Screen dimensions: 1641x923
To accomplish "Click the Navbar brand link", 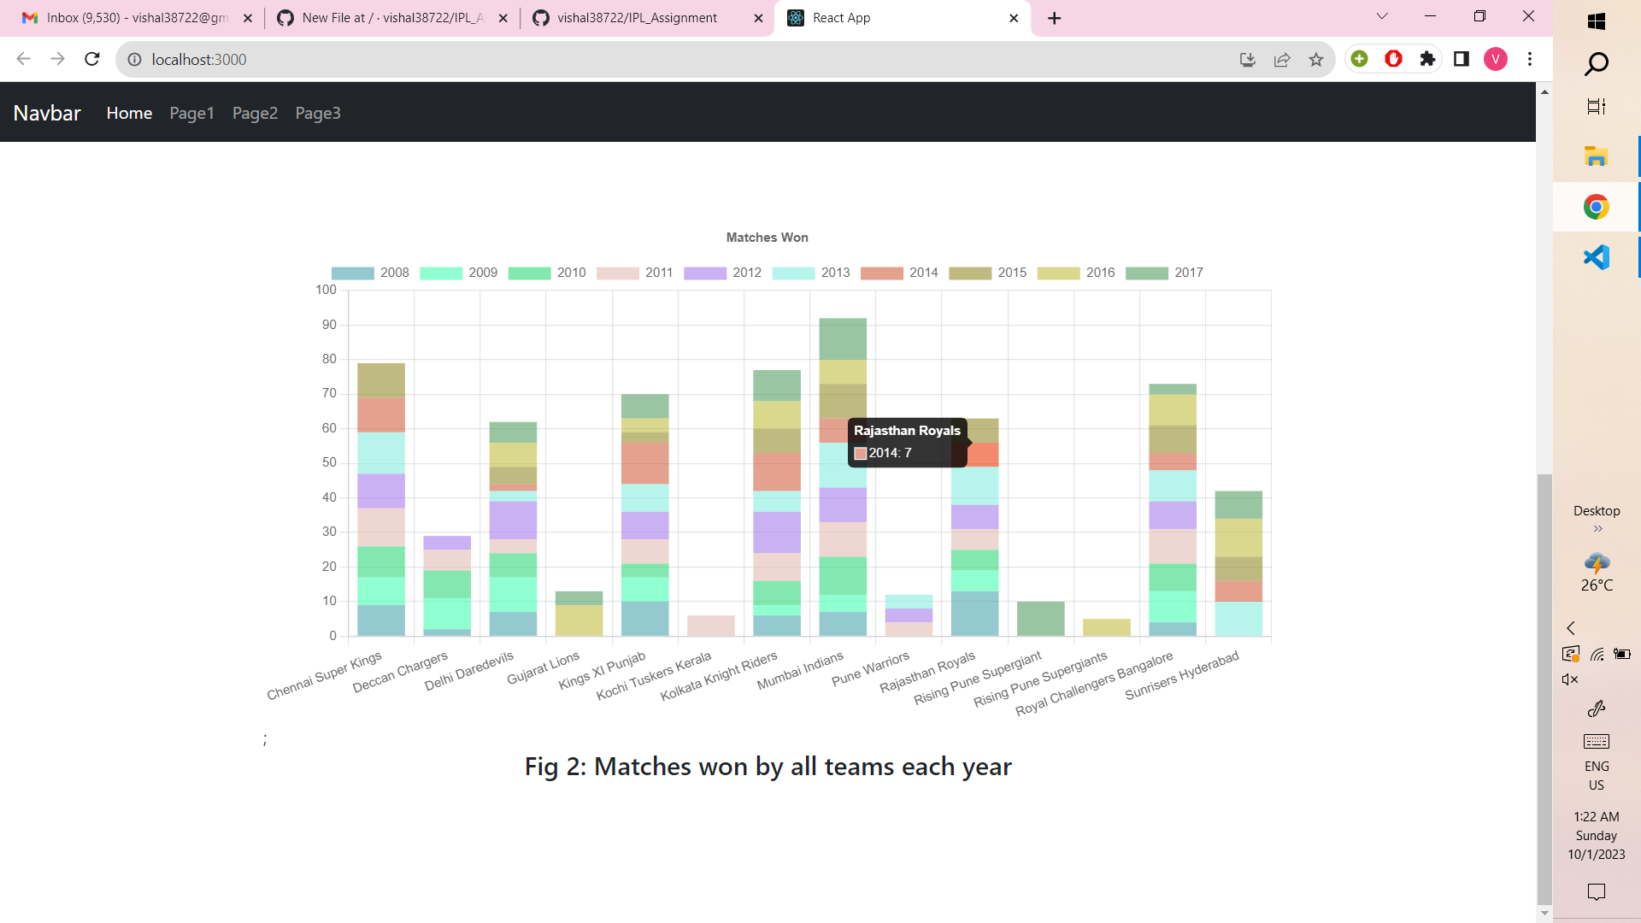I will click(47, 113).
